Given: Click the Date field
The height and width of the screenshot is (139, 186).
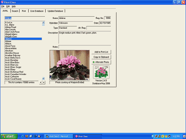Looking at the screenshot, I should (105, 23).
